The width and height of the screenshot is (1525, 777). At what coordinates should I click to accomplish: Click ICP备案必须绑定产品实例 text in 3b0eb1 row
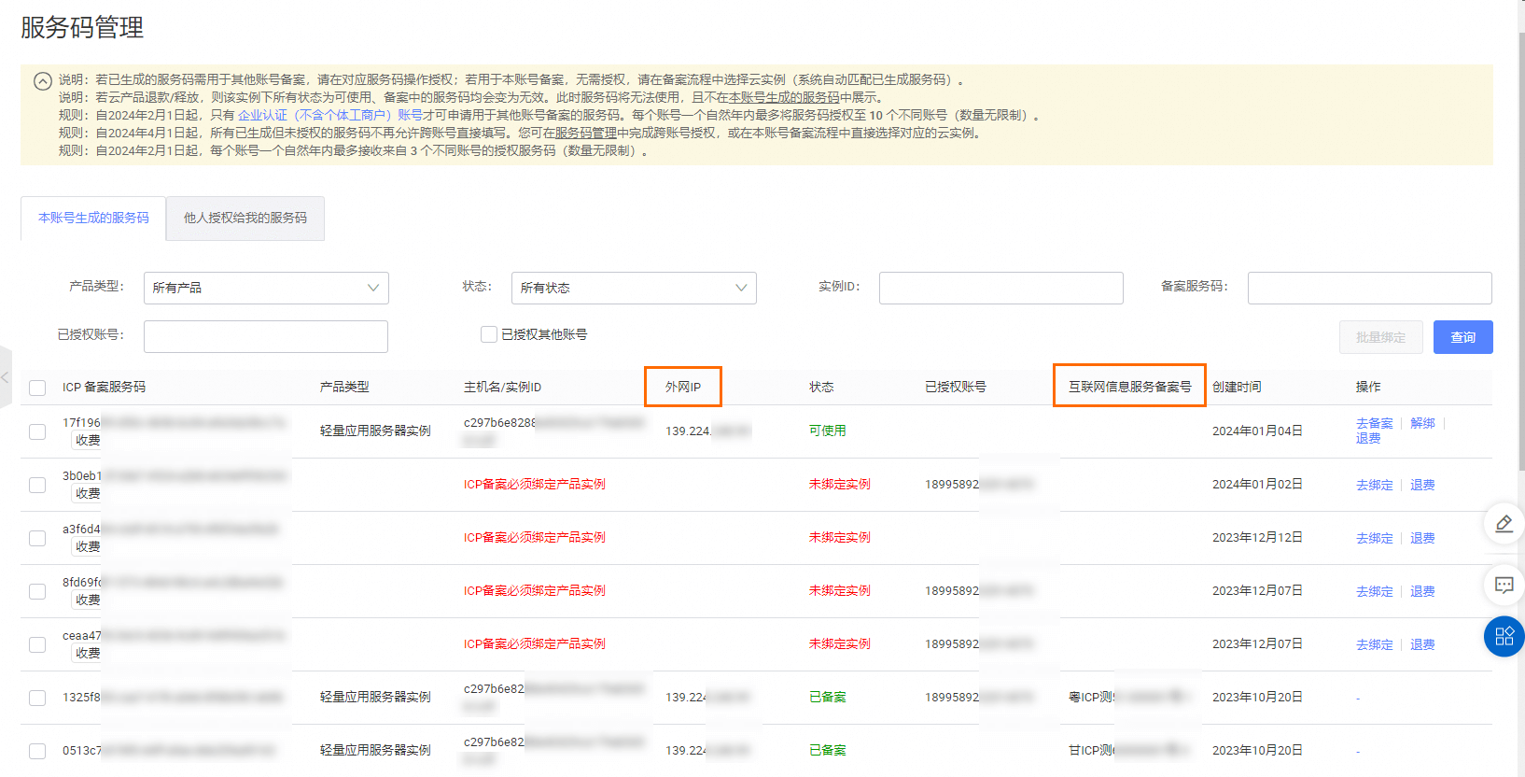click(x=535, y=484)
